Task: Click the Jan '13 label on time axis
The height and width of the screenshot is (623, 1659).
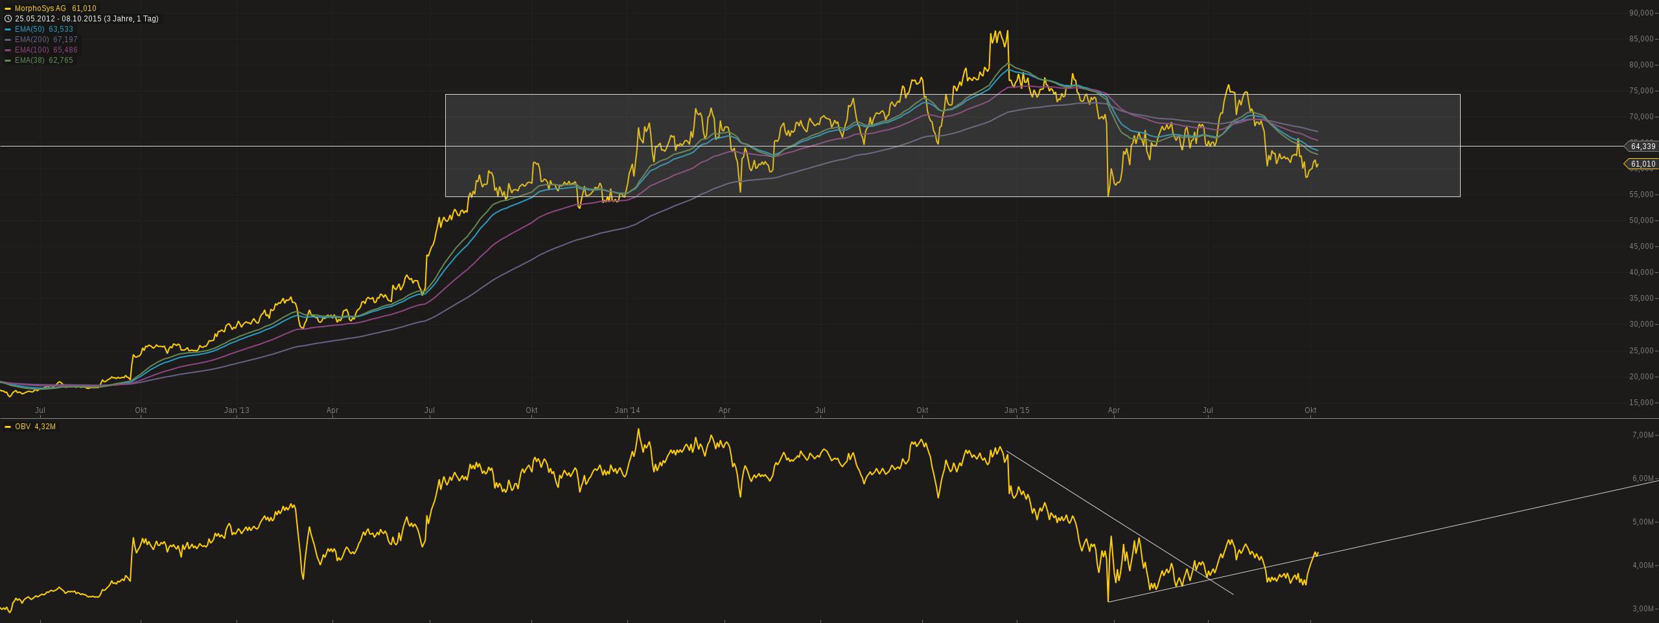Action: [237, 410]
